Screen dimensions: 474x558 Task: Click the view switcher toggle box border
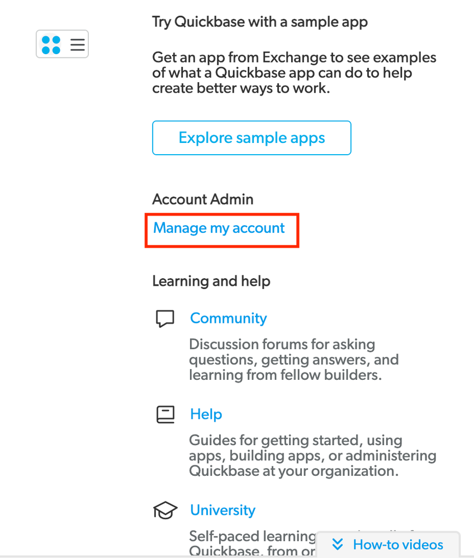click(x=62, y=31)
